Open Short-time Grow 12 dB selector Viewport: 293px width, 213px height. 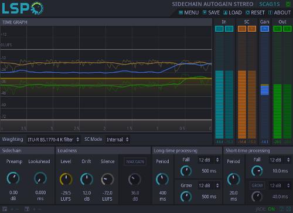click(280, 185)
